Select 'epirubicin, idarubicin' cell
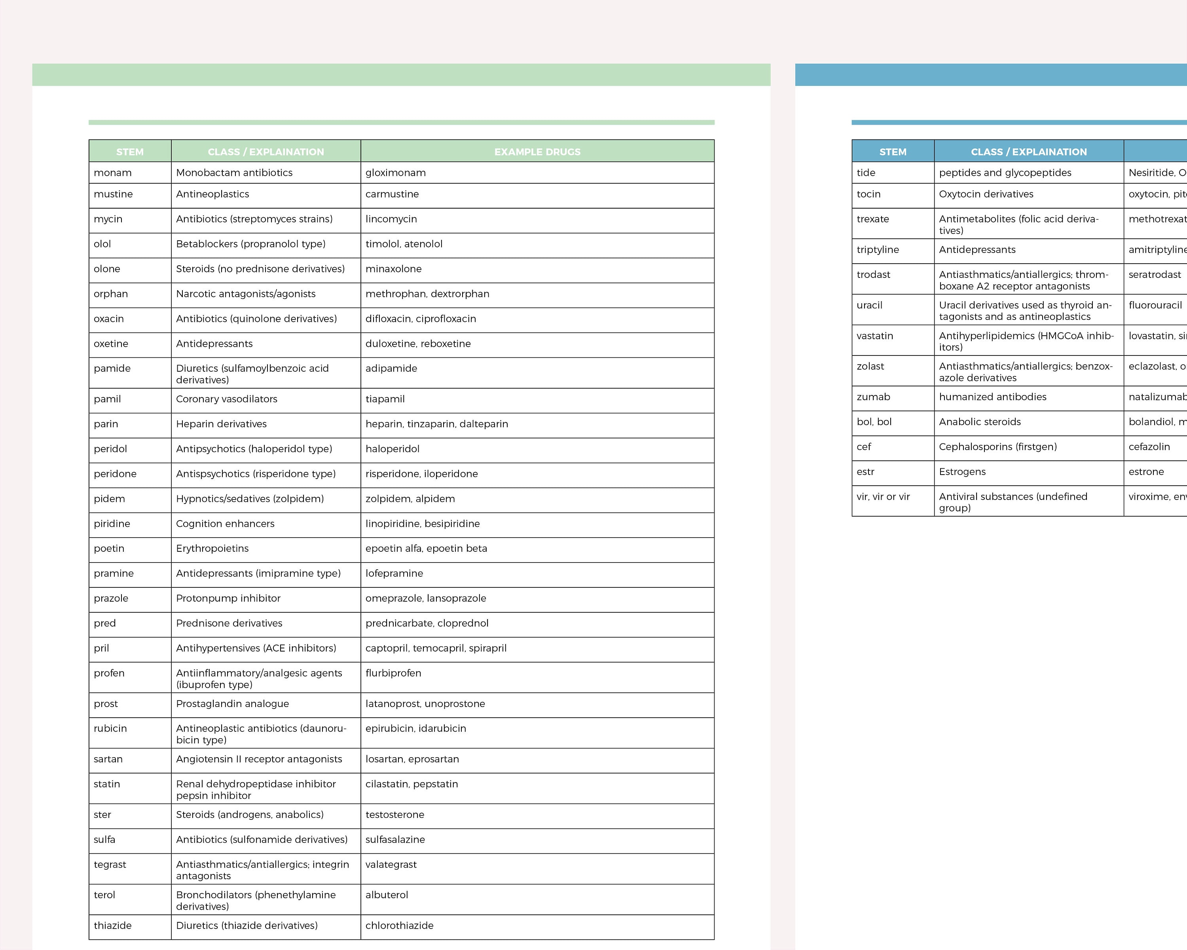Screen dimensions: 1187x950 [537, 733]
